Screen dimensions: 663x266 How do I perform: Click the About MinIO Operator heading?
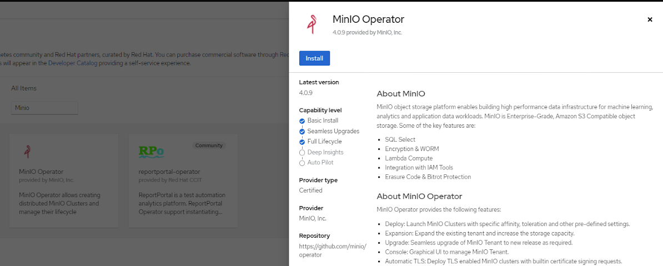tap(419, 196)
